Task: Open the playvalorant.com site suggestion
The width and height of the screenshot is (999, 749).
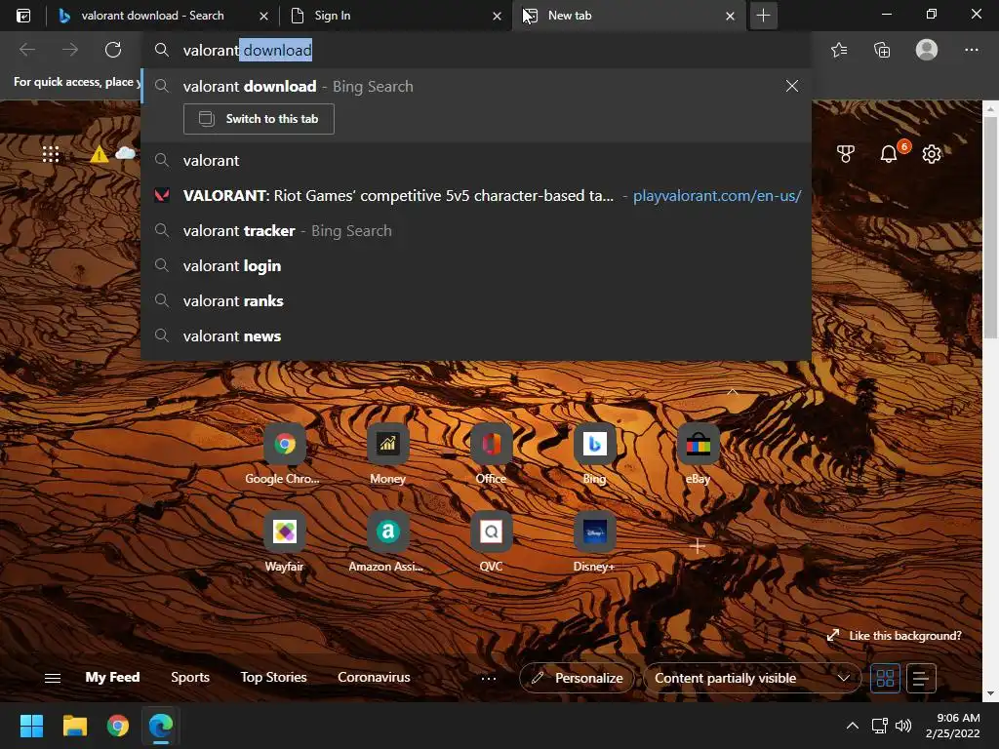Action: (x=476, y=195)
